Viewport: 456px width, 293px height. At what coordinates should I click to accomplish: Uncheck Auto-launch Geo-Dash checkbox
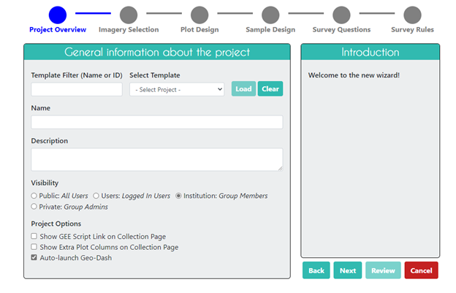pos(34,258)
